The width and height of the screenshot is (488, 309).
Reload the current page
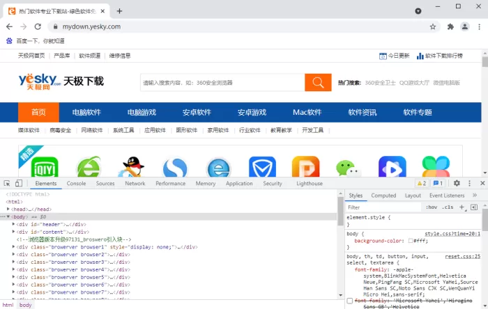[x=38, y=26]
